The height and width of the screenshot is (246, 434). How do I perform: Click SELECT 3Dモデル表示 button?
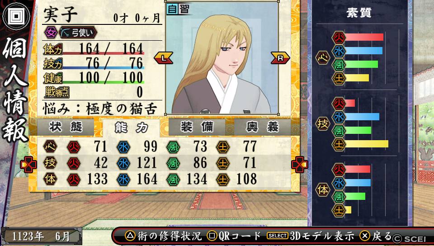click(x=310, y=236)
